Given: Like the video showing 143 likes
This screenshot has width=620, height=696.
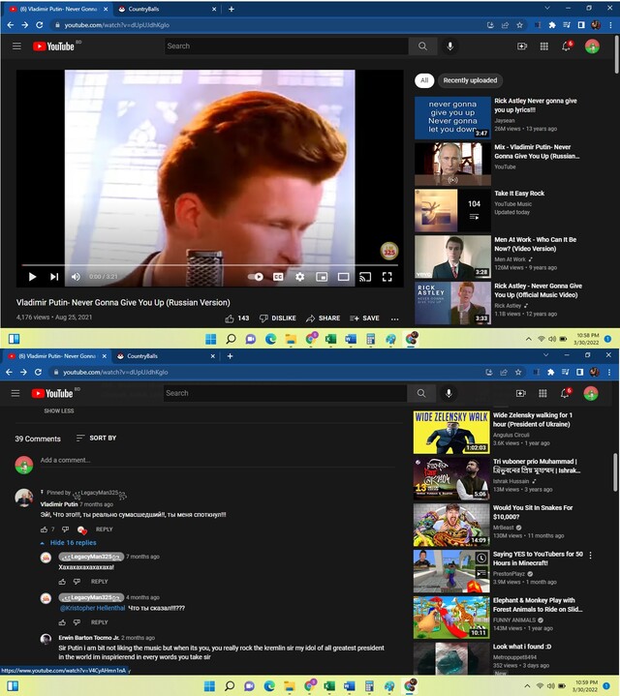Looking at the screenshot, I should point(236,318).
